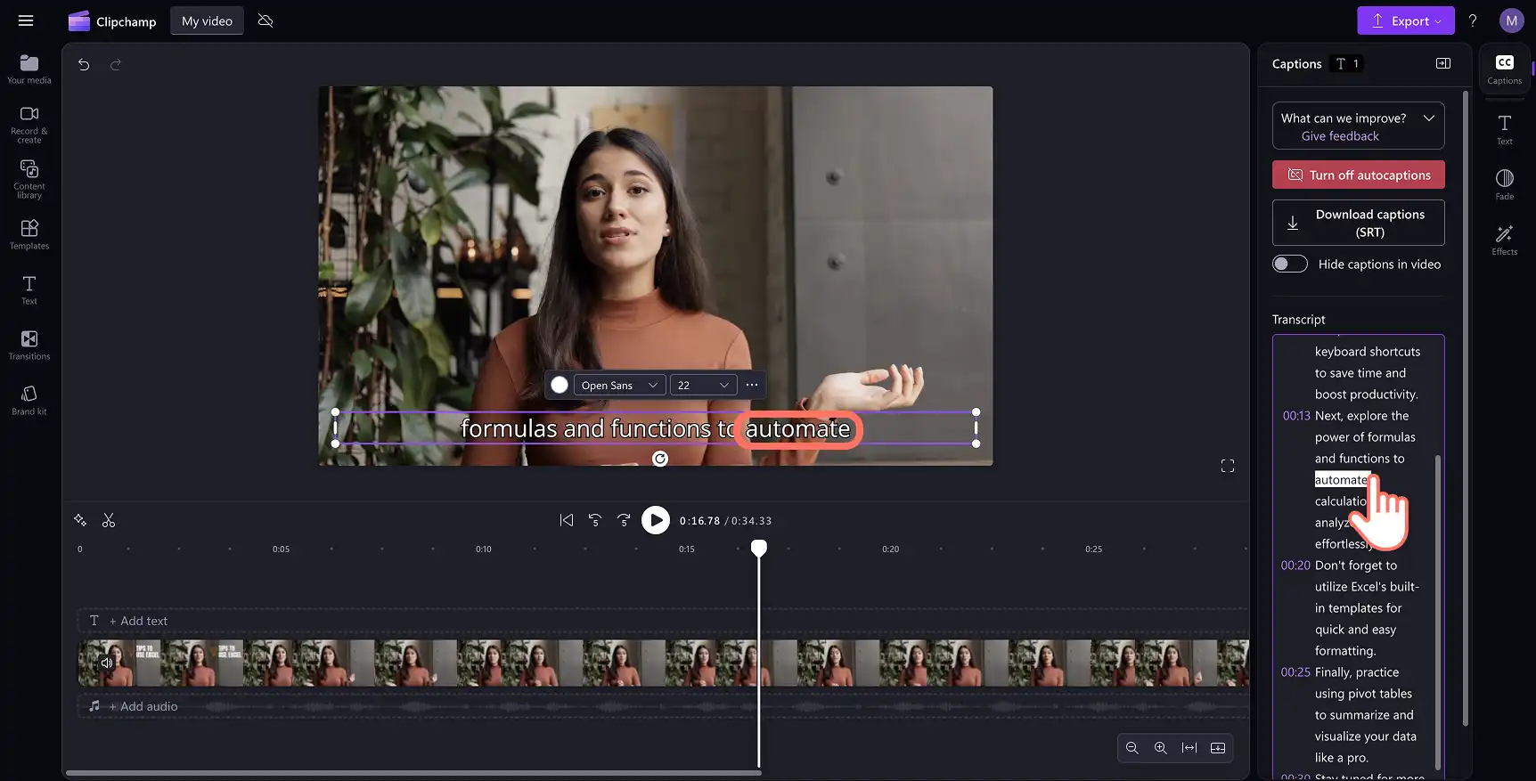Jump to transcript timestamp 00:25

tap(1295, 672)
